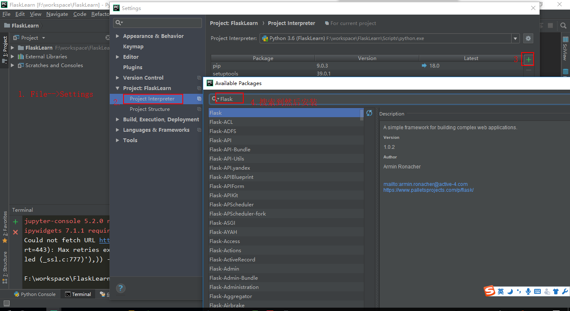Toggle Sogou punctuation mode icon
The width and height of the screenshot is (570, 311).
click(x=519, y=291)
